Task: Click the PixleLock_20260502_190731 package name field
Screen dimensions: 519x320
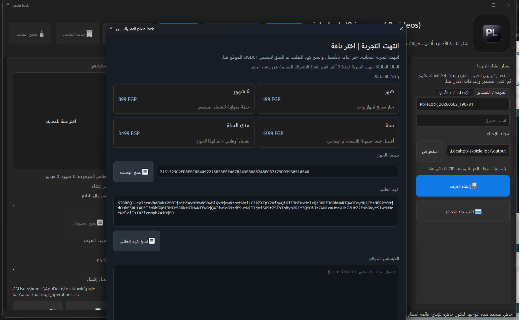Action: tap(463, 104)
